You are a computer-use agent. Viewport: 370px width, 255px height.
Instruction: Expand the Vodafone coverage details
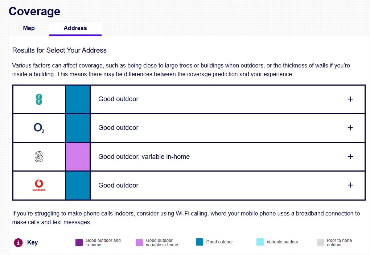click(350, 185)
